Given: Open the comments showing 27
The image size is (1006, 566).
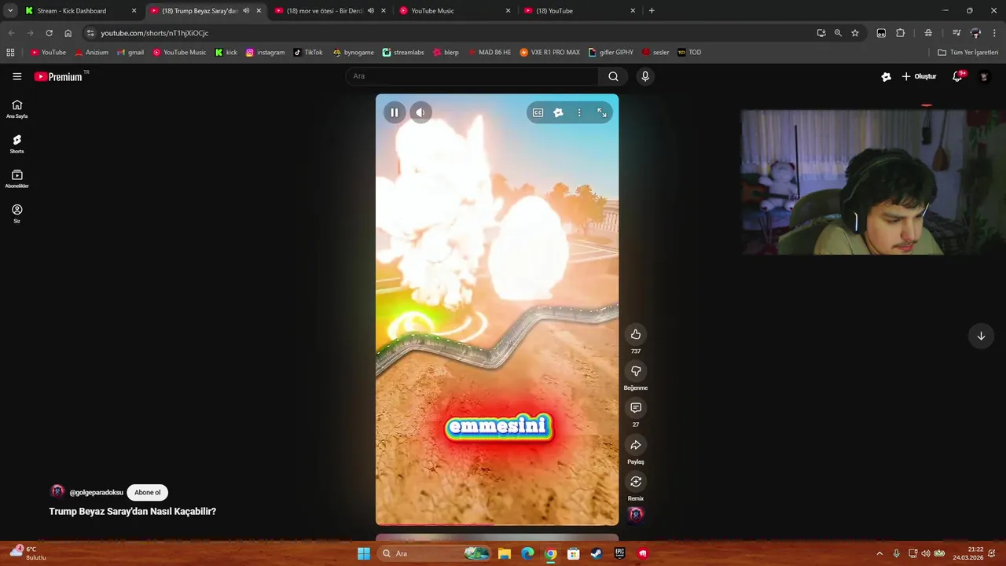Looking at the screenshot, I should (636, 408).
